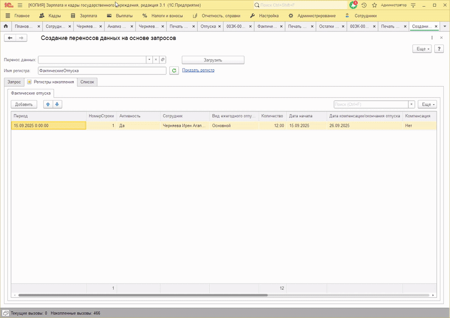This screenshot has height=318, width=450.
Task: Click the notifications bell icon
Action: coord(353,5)
